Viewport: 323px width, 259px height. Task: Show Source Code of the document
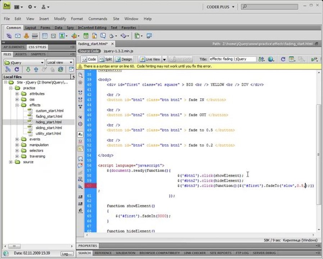pyautogui.click(x=89, y=51)
